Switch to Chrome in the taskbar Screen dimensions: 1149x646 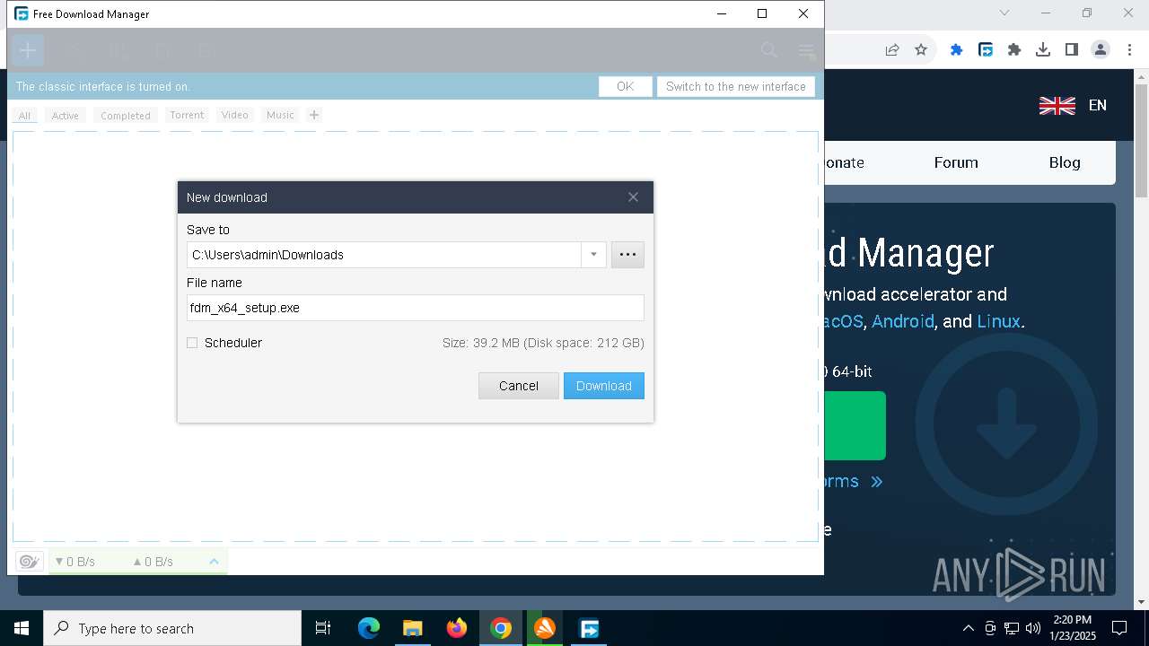point(501,628)
